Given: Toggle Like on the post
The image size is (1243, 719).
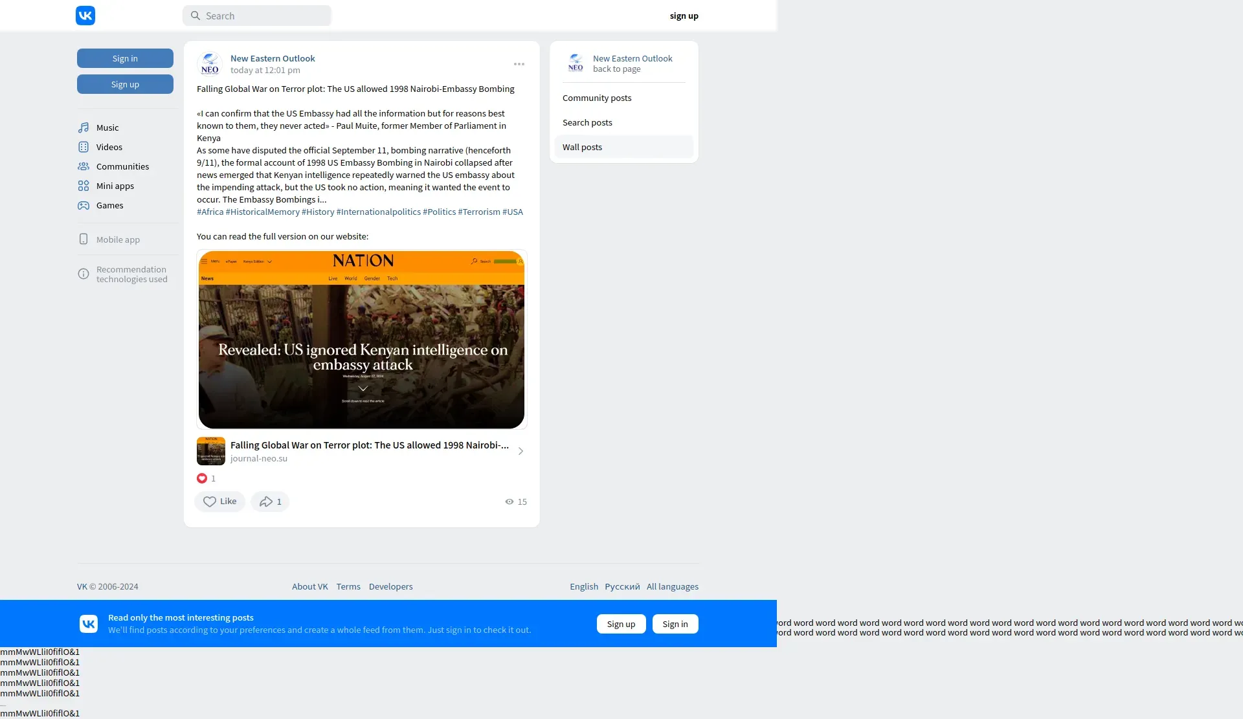Looking at the screenshot, I should tap(219, 502).
